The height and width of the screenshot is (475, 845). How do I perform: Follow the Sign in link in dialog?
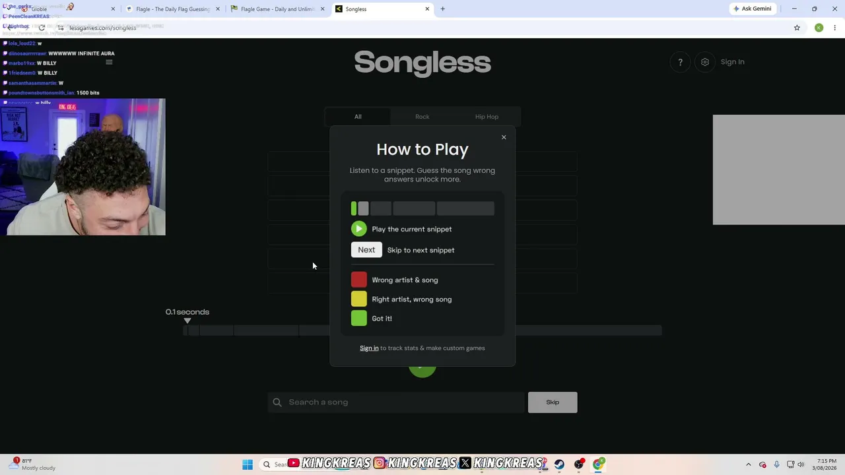369,348
